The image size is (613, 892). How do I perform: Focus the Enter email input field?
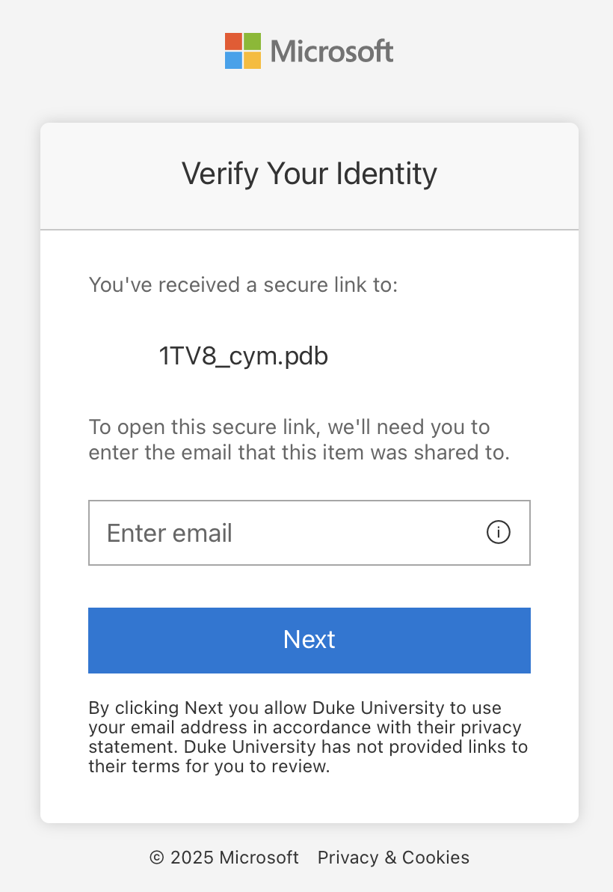coord(284,533)
